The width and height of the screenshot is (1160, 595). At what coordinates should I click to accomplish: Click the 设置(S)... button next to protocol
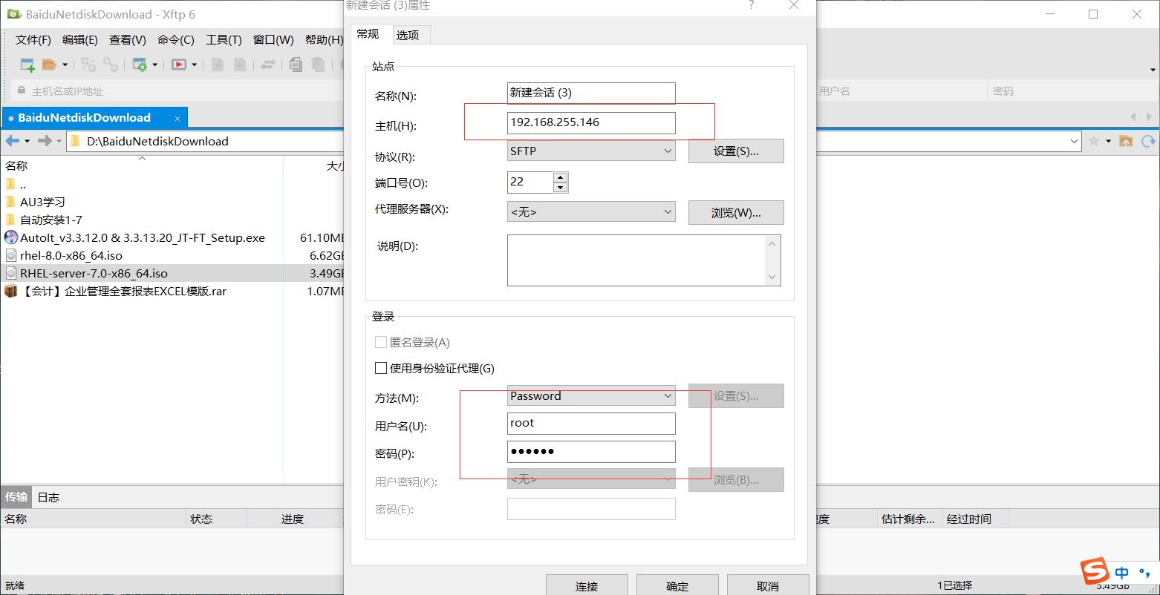tap(736, 151)
